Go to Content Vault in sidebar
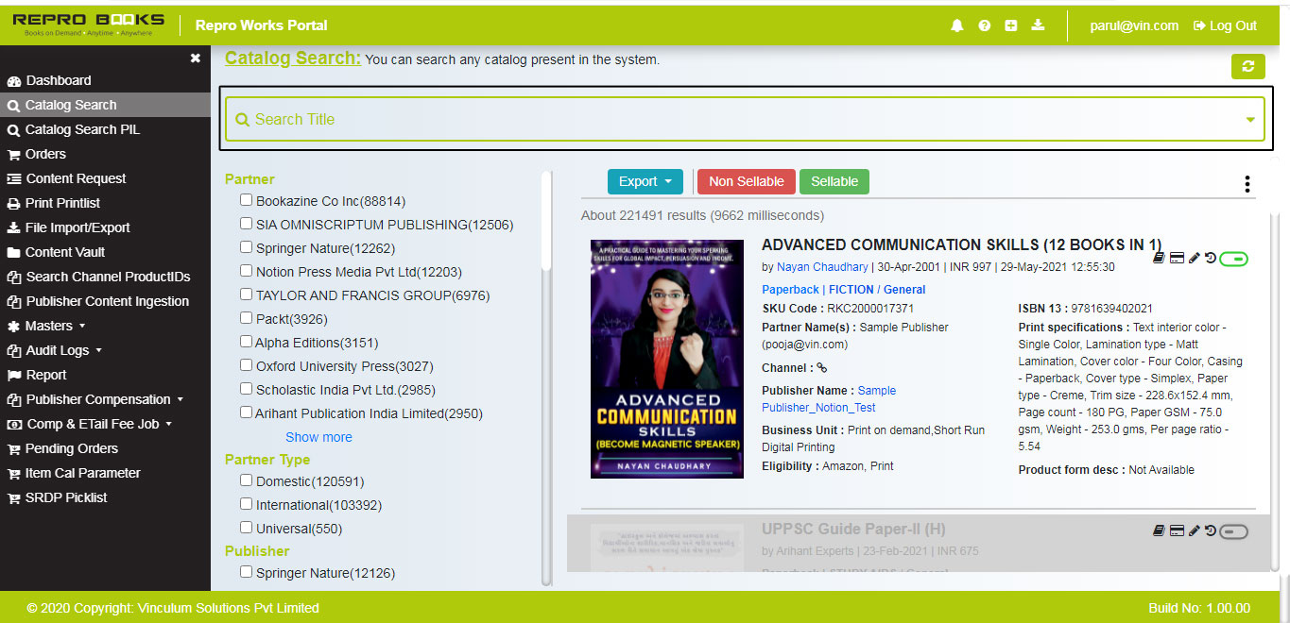This screenshot has height=623, width=1290. pyautogui.click(x=65, y=252)
